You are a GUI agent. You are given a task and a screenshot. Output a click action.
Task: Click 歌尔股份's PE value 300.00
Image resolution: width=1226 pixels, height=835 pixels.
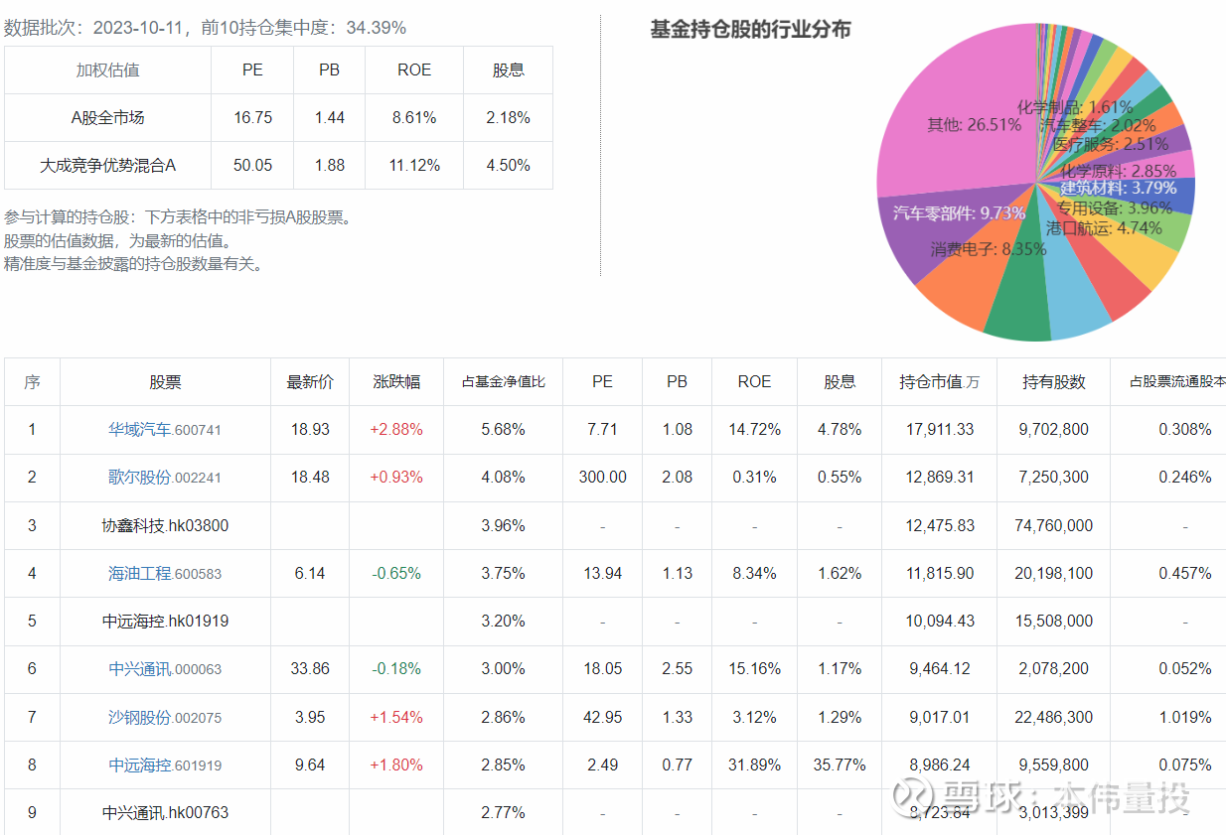(x=602, y=478)
